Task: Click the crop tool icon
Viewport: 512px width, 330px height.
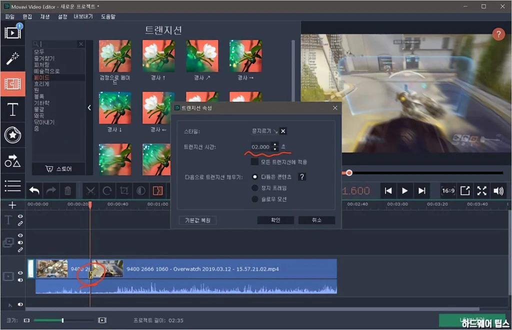Action: pyautogui.click(x=124, y=190)
